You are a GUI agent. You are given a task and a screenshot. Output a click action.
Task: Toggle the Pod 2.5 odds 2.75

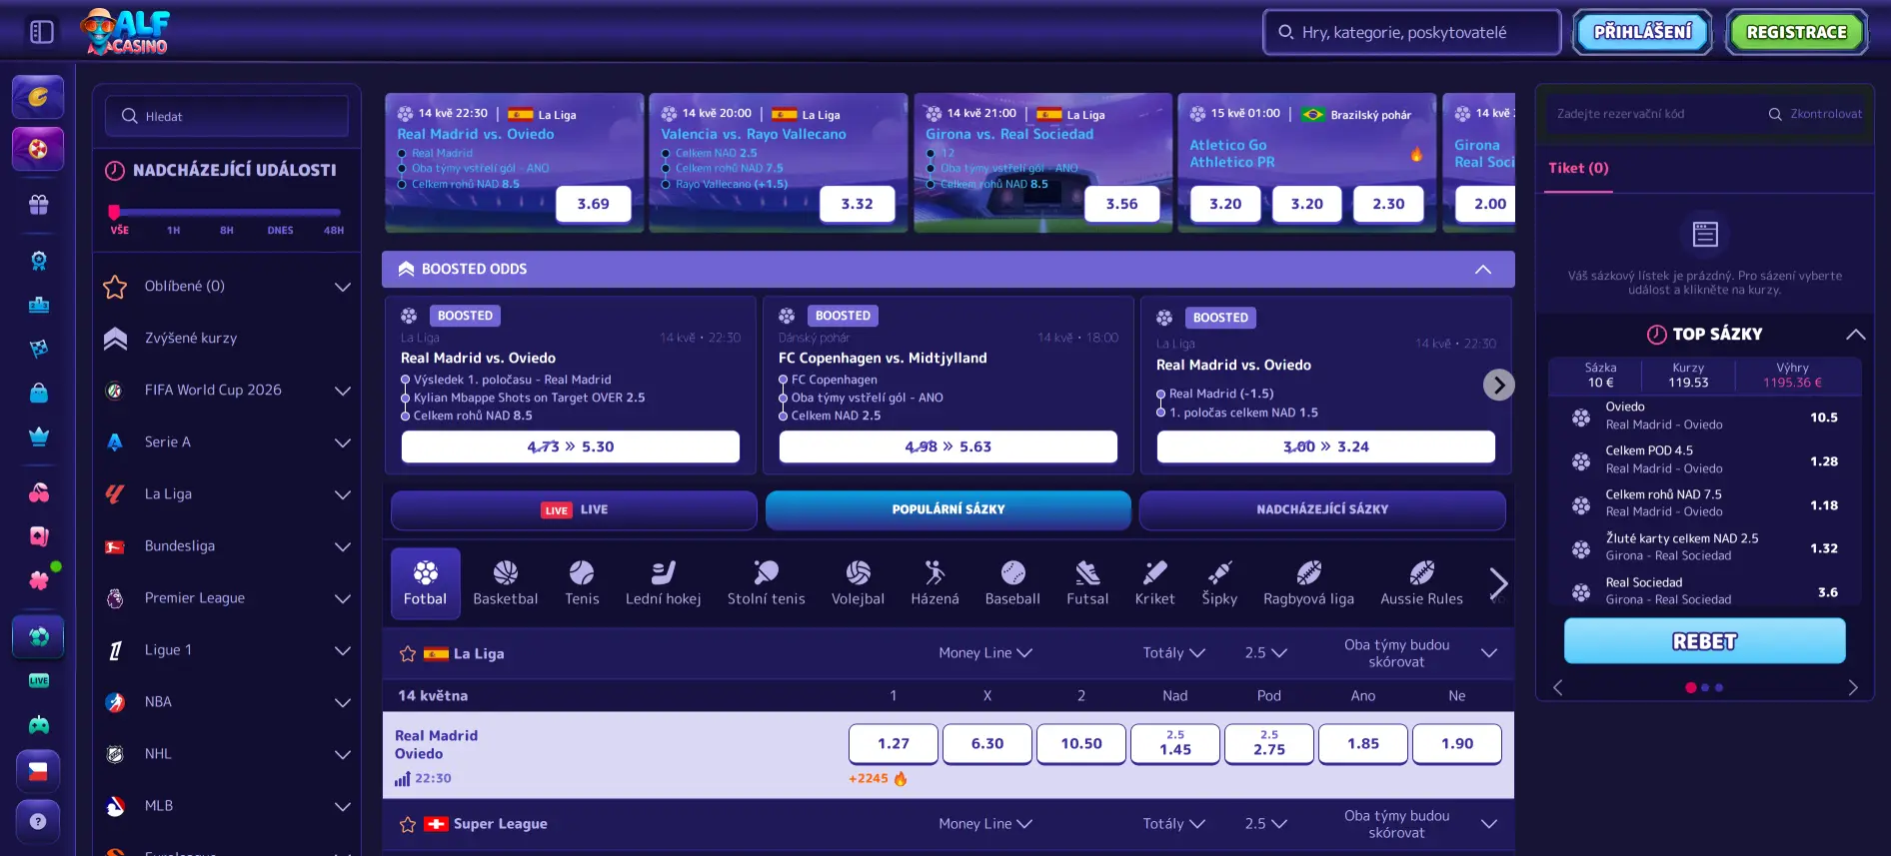tap(1269, 744)
